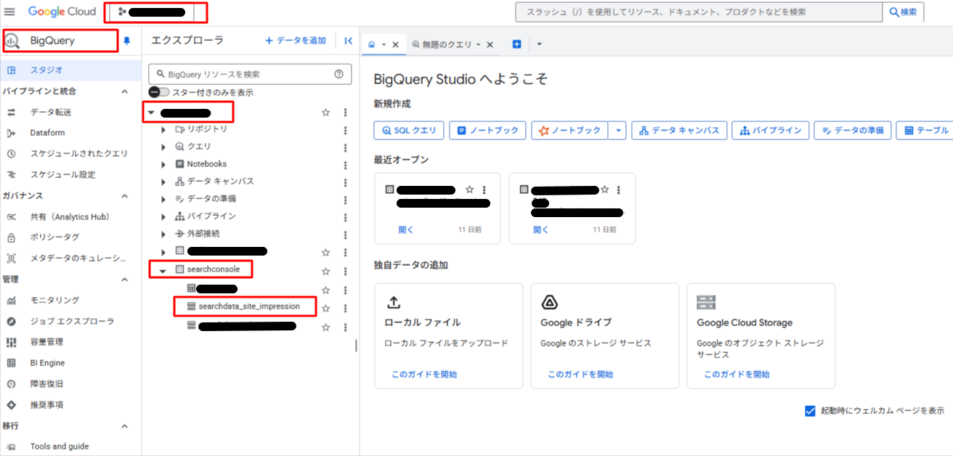
Task: Toggle スター付きのみを表示 switch
Action: (x=158, y=92)
